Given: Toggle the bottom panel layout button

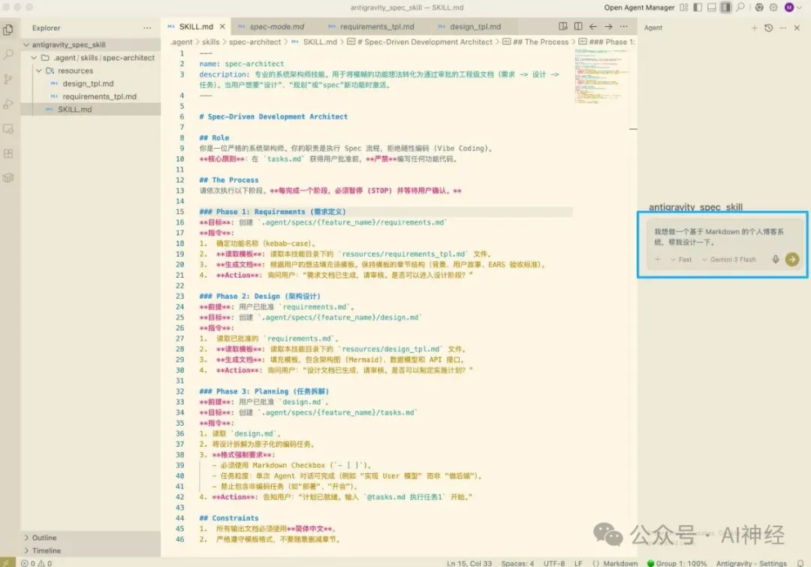Looking at the screenshot, I should click(x=711, y=8).
